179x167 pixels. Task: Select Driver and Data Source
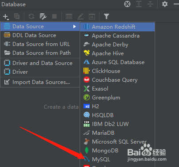(40, 63)
